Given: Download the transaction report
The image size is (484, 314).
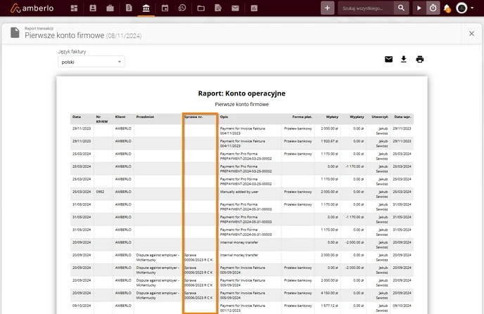Looking at the screenshot, I should pyautogui.click(x=404, y=59).
